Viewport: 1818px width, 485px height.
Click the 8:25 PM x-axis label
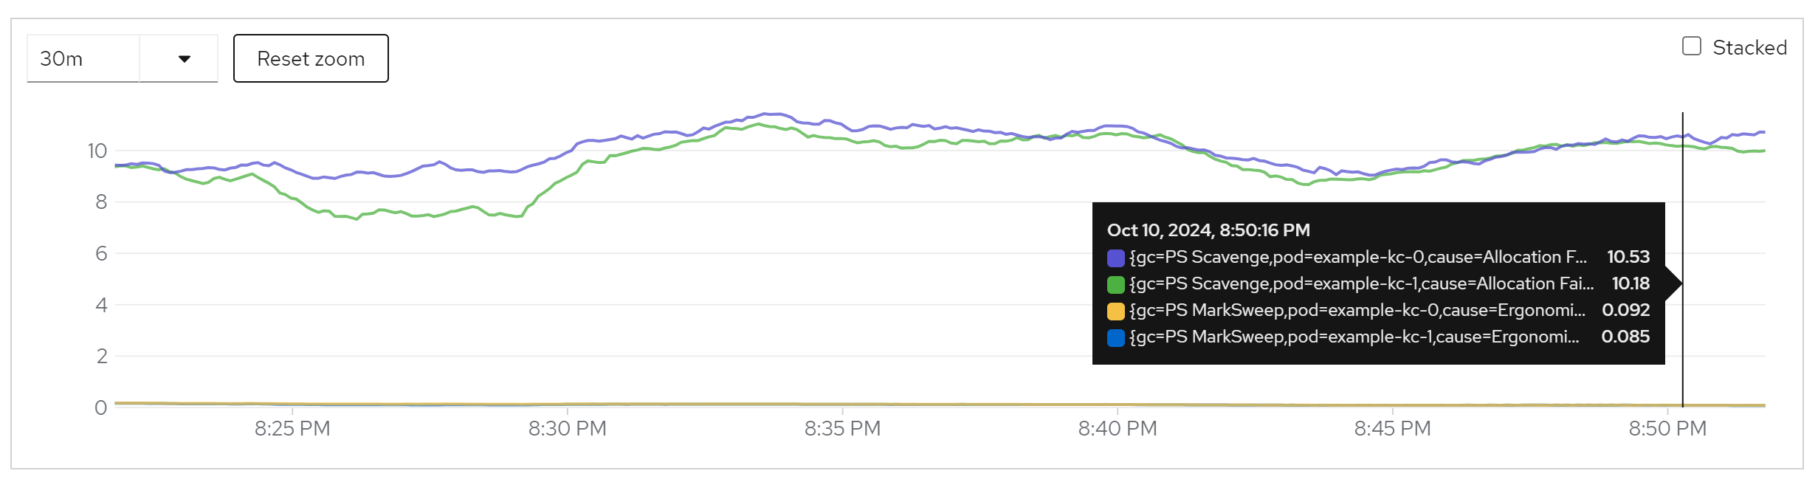pos(292,428)
